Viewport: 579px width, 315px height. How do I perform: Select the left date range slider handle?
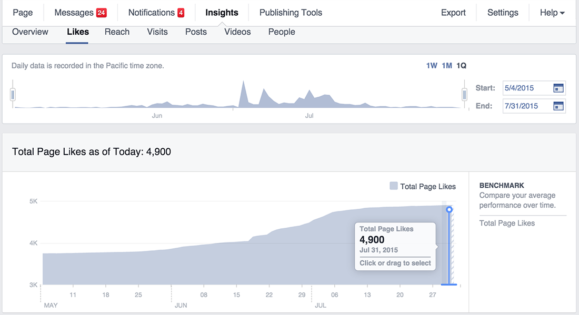(13, 95)
